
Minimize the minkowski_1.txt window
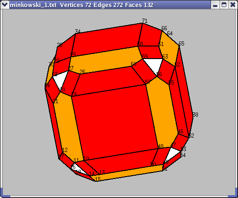coord(215,5)
